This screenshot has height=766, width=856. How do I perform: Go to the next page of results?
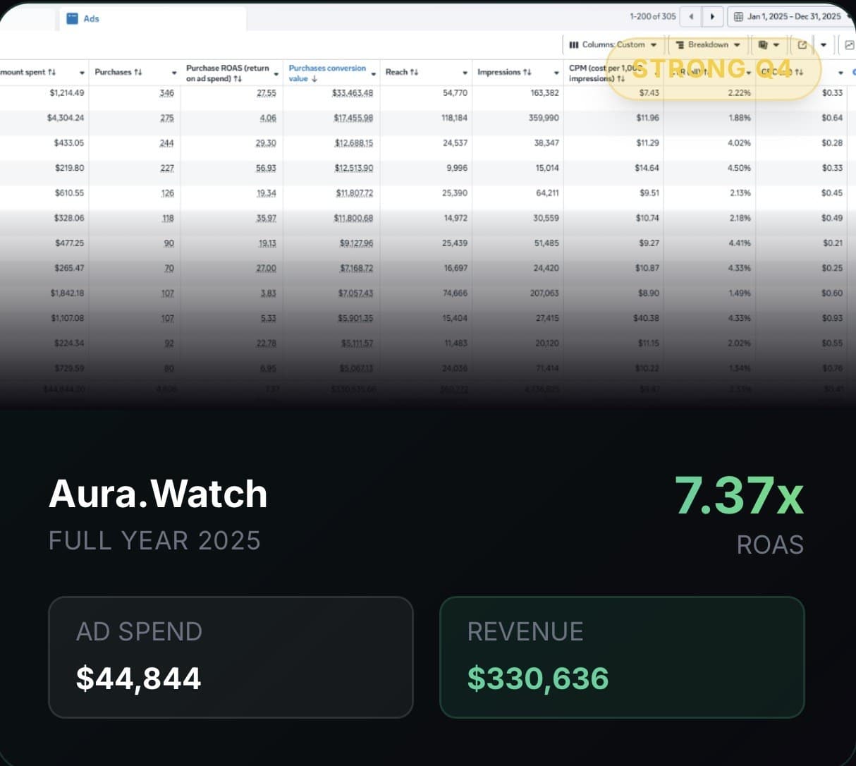pyautogui.click(x=714, y=16)
